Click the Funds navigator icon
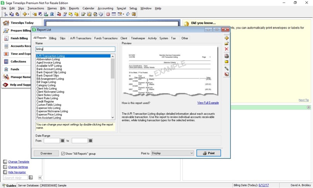The width and height of the screenshot is (313, 188). point(6,69)
